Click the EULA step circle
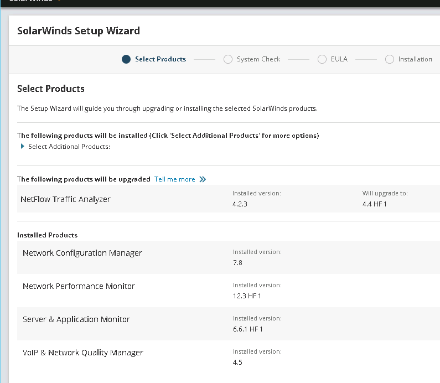Screen dimensions: 440x383 click(x=322, y=59)
